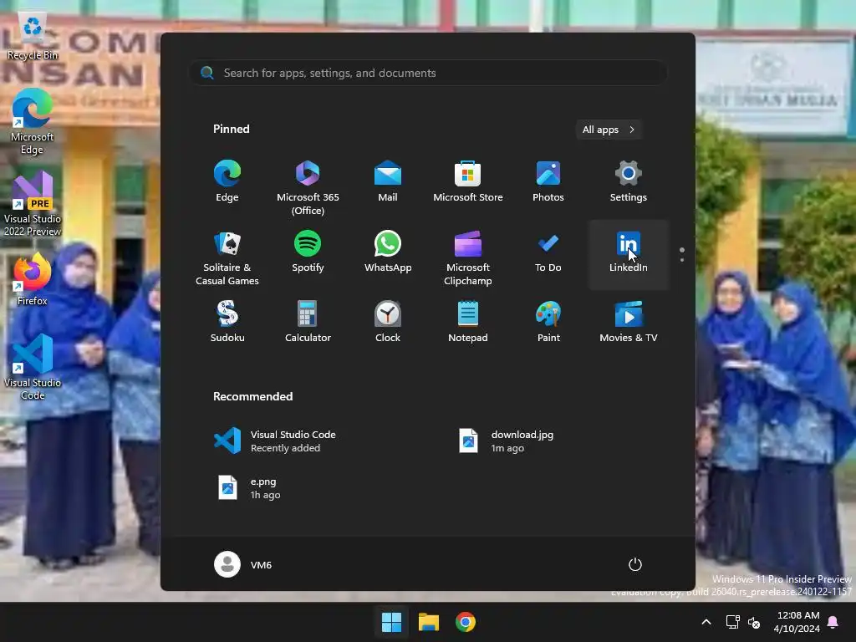Click the network status tray icon
Image resolution: width=856 pixels, height=642 pixels.
click(732, 622)
